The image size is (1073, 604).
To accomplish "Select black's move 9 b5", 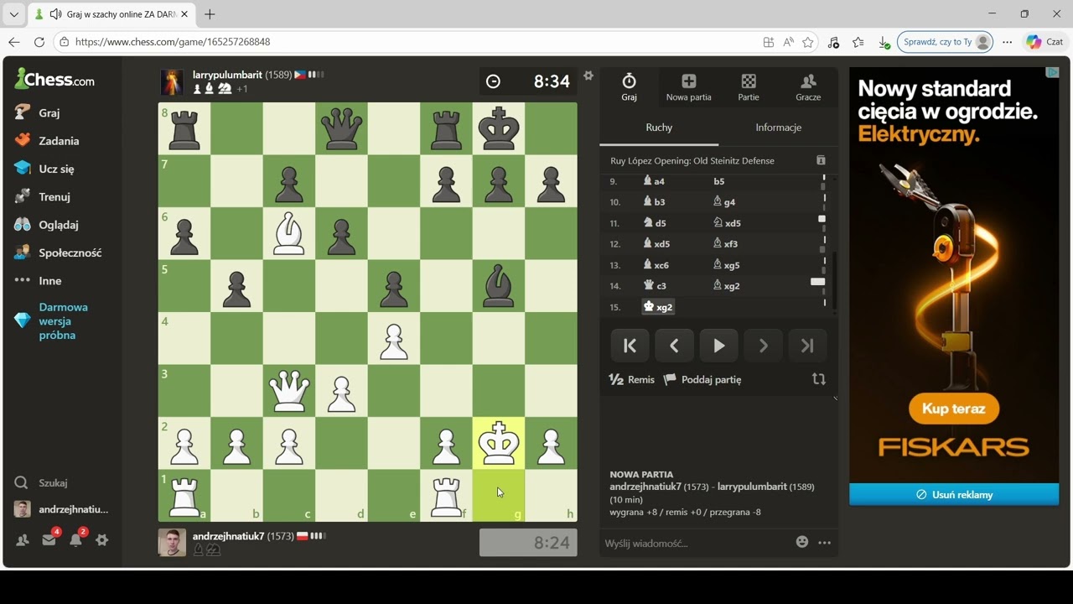I will [719, 181].
